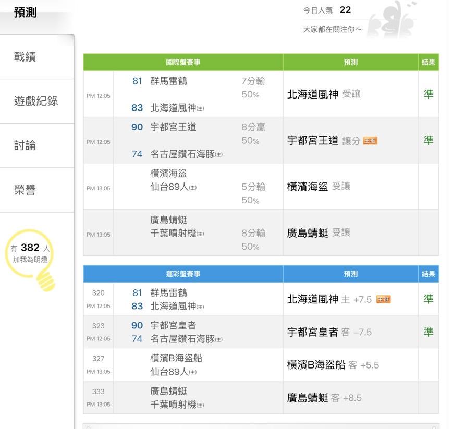Image resolution: width=453 pixels, height=429 pixels.
Task: Click the 國際盤賽事 green table header
Action: click(x=183, y=62)
